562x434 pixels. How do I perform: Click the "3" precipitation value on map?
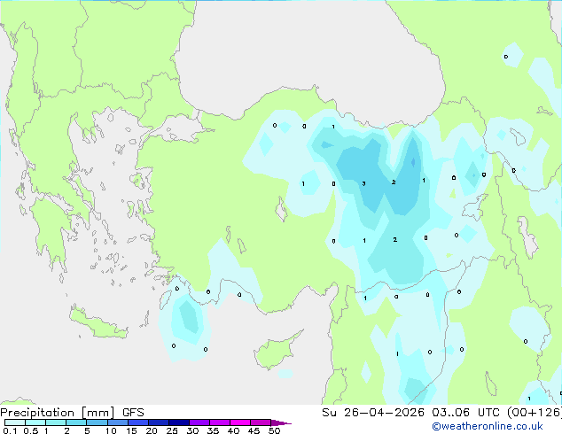[x=363, y=183]
